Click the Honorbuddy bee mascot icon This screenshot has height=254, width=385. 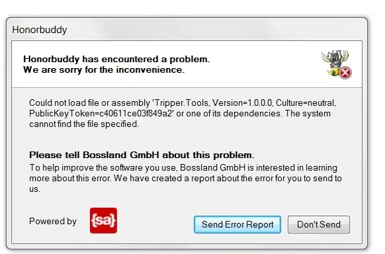335,63
